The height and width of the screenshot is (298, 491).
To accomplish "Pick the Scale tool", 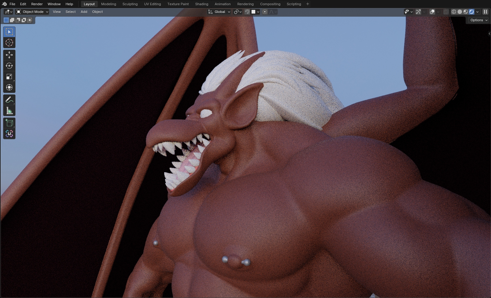I will pyautogui.click(x=9, y=77).
